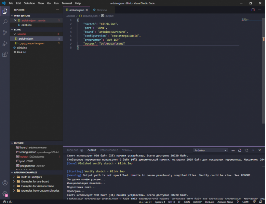
Task: Open the Search view in activity bar
Action: (x=5, y=22)
